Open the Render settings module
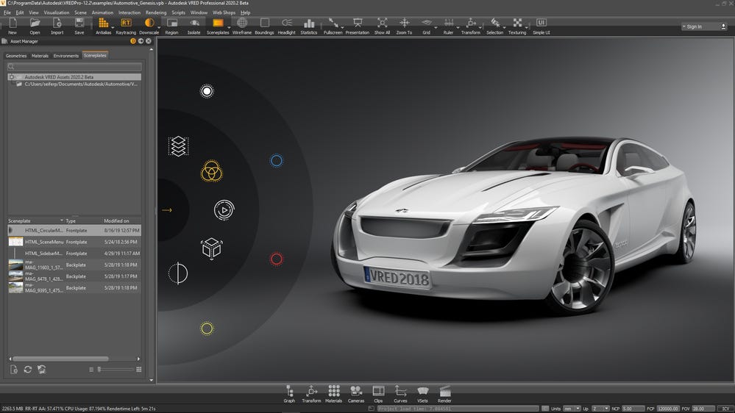Screen dimensions: 735x413 click(444, 394)
